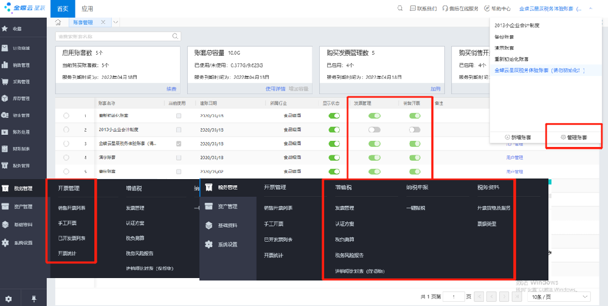This screenshot has height=306, width=608.
Task: Select radio button for 备份账套 row
Action: (66, 171)
